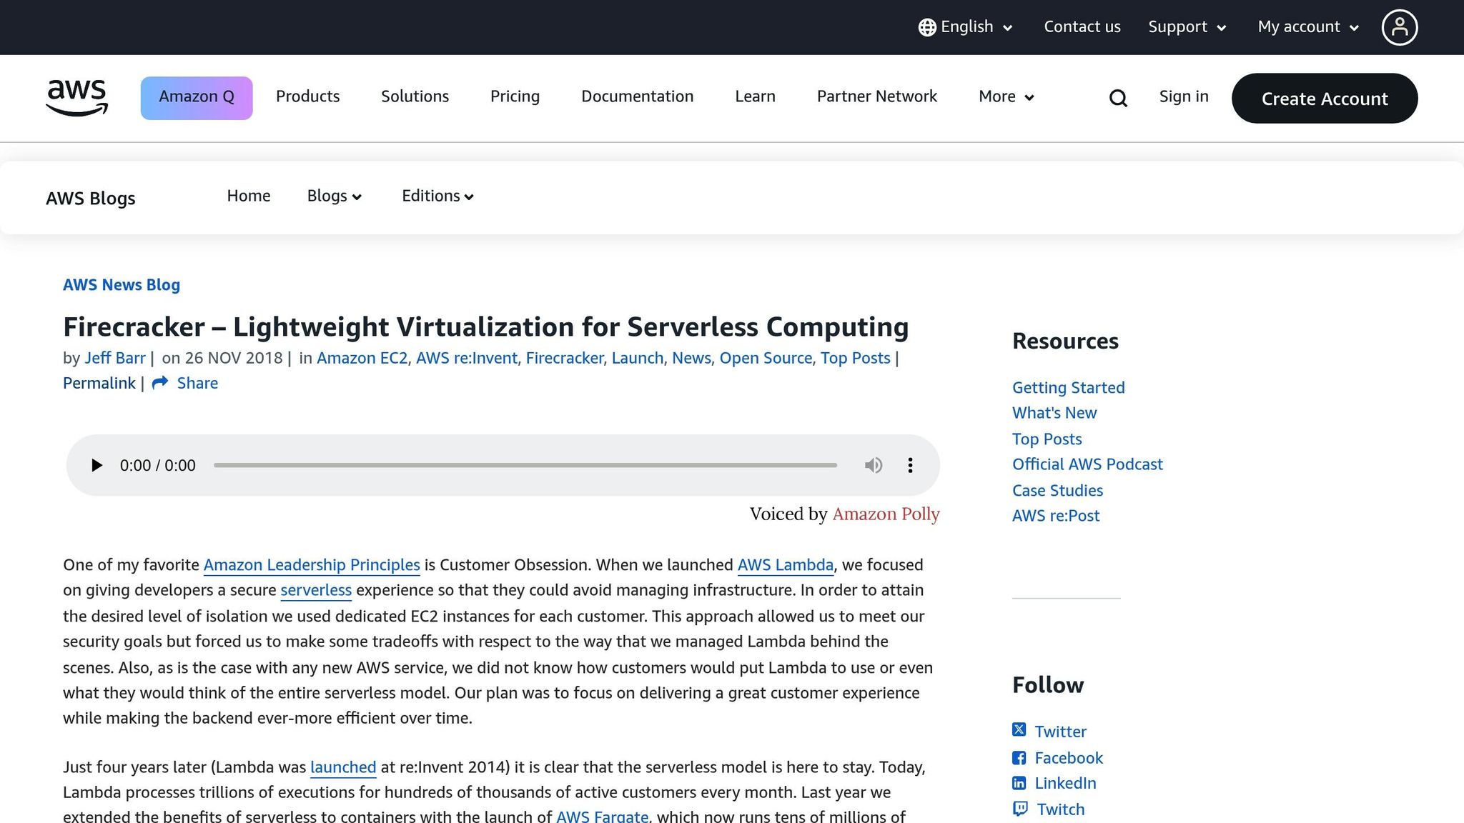The height and width of the screenshot is (823, 1464).
Task: Open the Amazon Polly link
Action: (886, 514)
